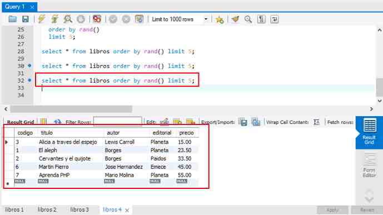Screen dimensions: 383x215
Task: Select the Query 1 tab
Action: [15, 7]
